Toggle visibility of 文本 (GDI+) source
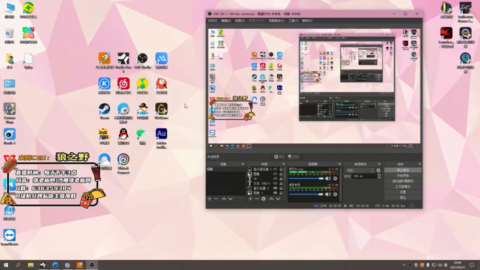The height and width of the screenshot is (270, 480). 275,184
